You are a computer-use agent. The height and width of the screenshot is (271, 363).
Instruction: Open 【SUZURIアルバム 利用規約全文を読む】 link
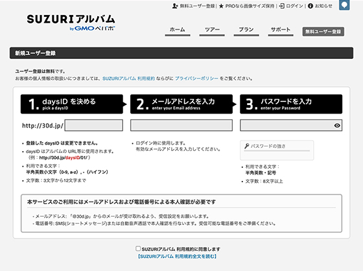[177, 256]
